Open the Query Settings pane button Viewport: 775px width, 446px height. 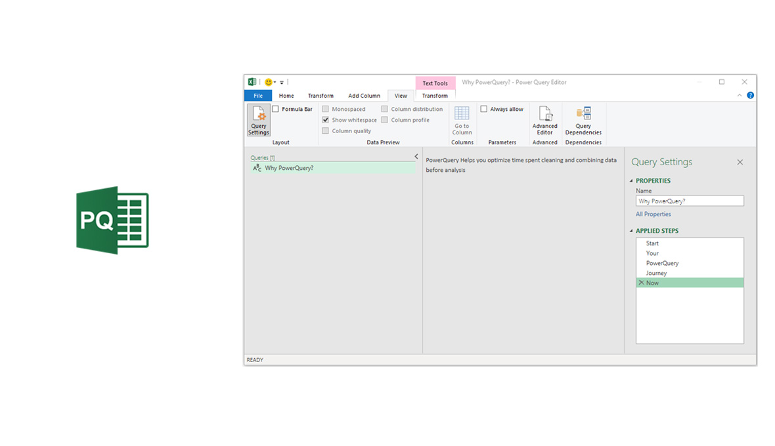point(258,120)
